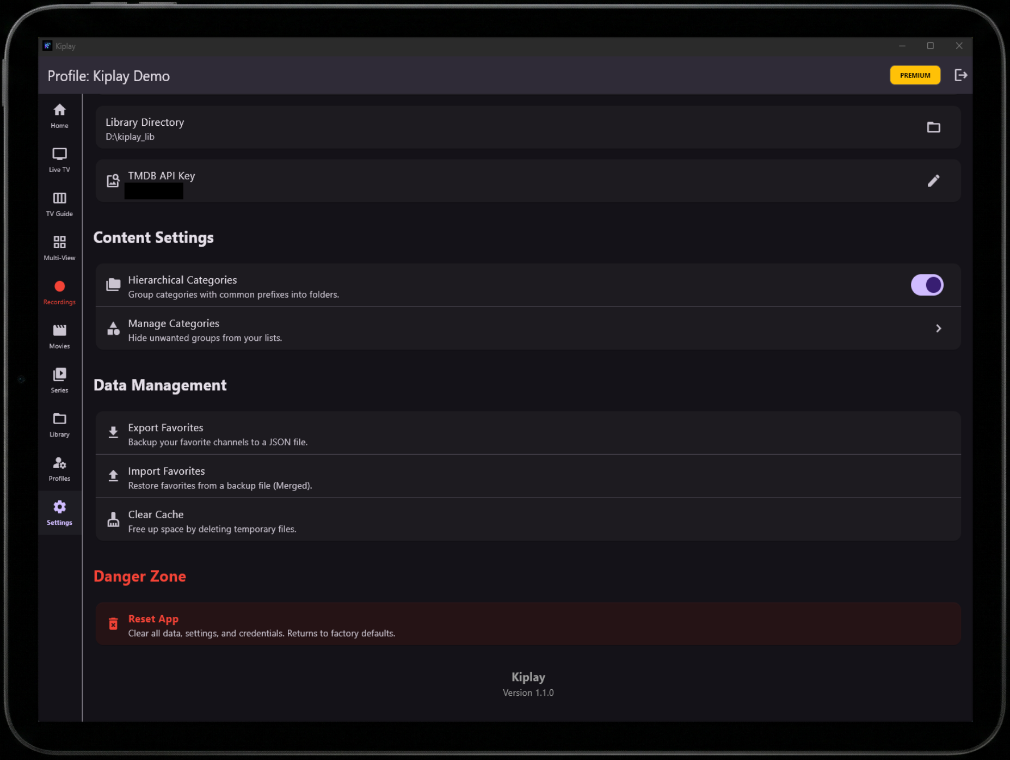This screenshot has width=1010, height=760.
Task: Edit the TMDB API Key with pencil
Action: tap(933, 181)
